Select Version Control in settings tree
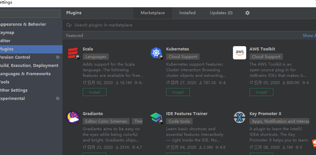Image resolution: width=316 pixels, height=155 pixels. pyautogui.click(x=31, y=57)
